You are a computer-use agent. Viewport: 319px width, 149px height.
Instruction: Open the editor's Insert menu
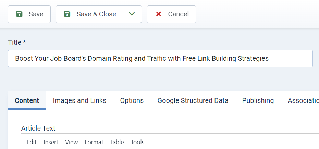click(x=51, y=142)
